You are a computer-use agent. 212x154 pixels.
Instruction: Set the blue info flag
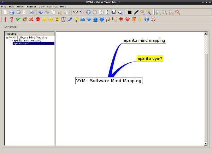pyautogui.click(x=147, y=19)
